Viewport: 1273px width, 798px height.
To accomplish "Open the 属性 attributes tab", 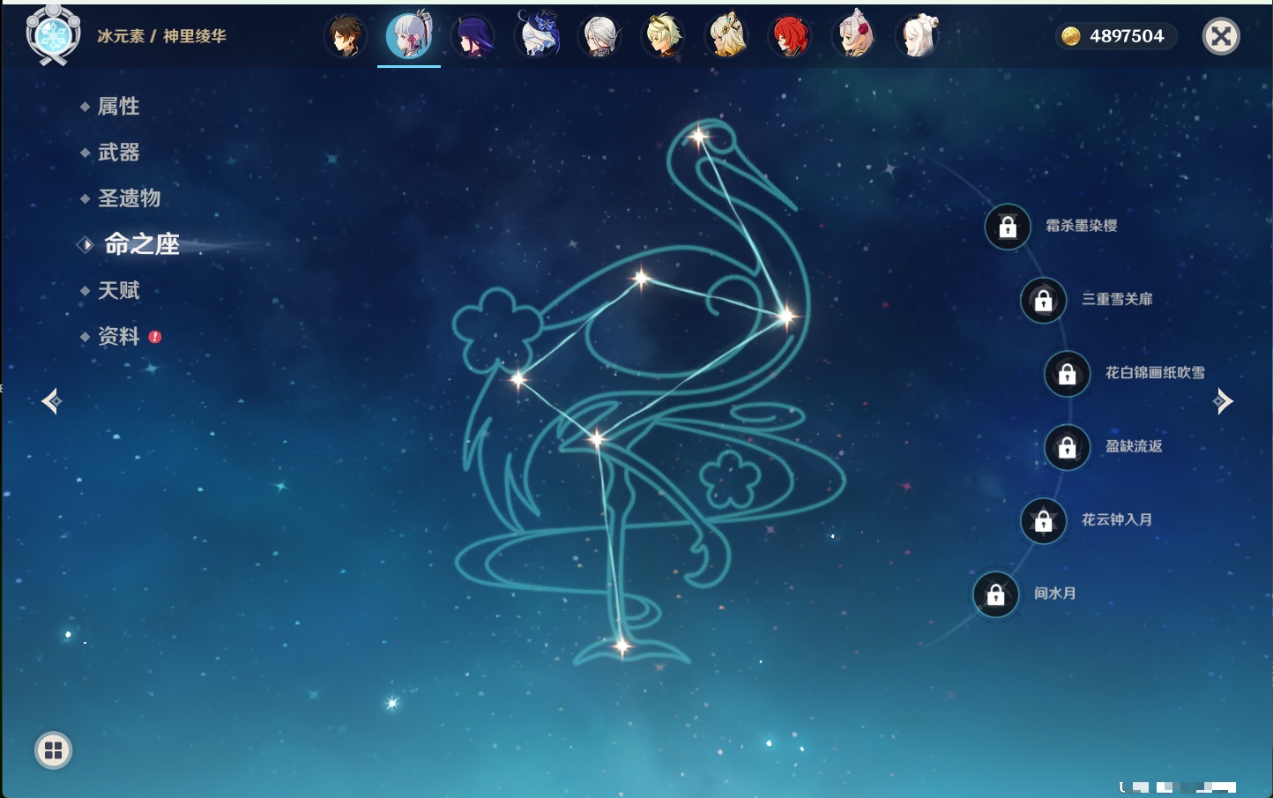I will coord(118,107).
